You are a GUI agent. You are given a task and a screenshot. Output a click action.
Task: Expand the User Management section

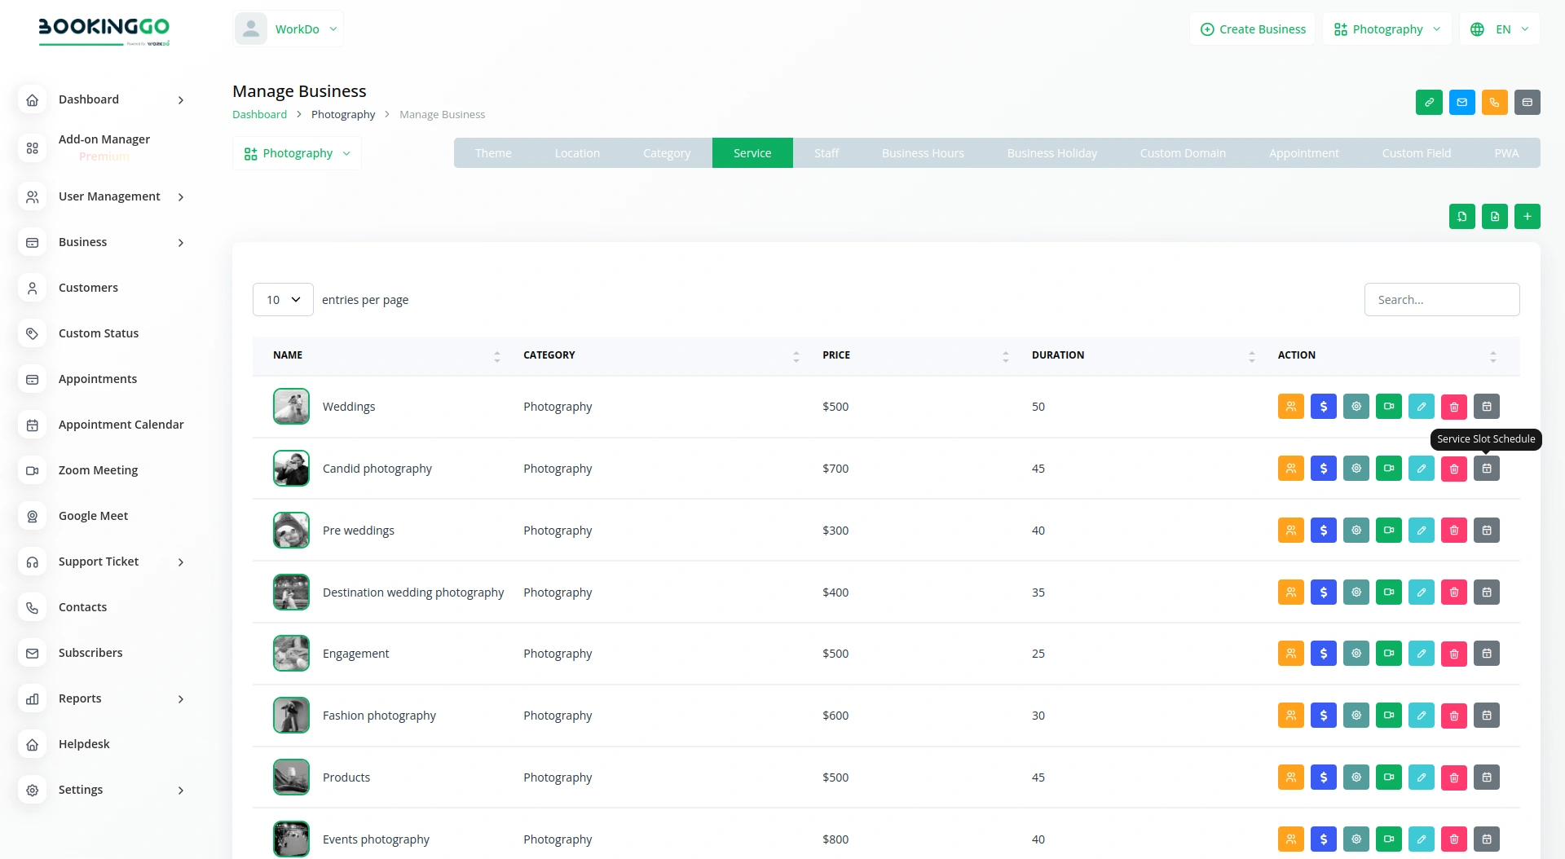(109, 196)
